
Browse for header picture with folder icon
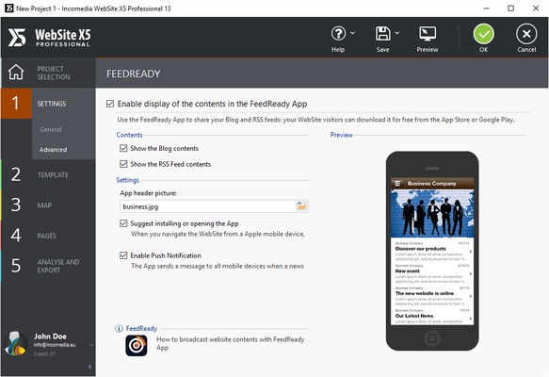coord(301,206)
